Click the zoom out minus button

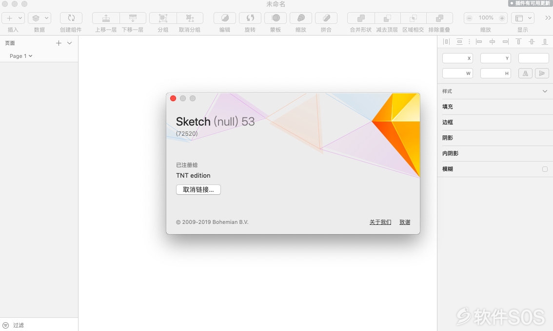pos(470,18)
